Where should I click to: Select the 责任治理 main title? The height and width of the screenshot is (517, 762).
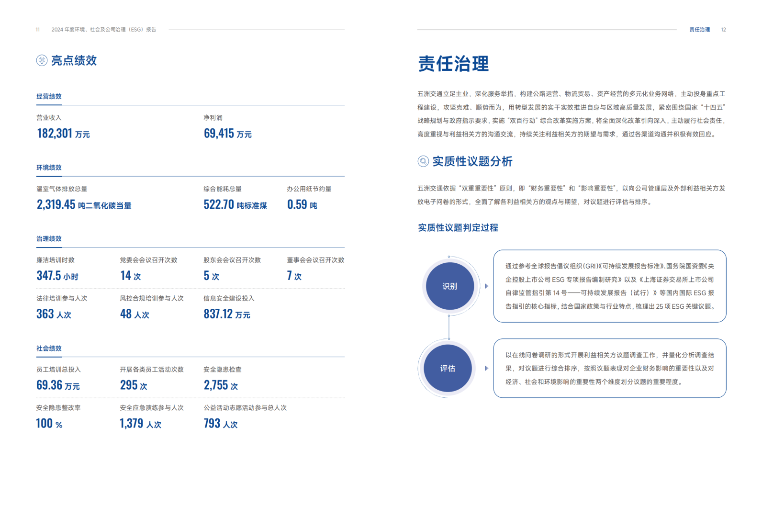pyautogui.click(x=453, y=64)
